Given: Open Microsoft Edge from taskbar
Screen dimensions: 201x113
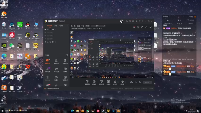Looking at the screenshot, I should point(72,111).
